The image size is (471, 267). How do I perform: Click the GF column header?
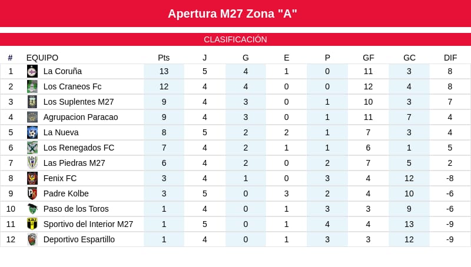(x=369, y=58)
